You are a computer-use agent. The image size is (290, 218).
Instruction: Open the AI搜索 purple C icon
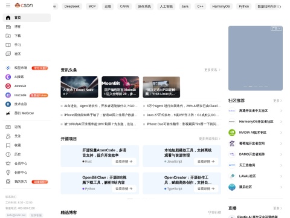[x=8, y=77]
